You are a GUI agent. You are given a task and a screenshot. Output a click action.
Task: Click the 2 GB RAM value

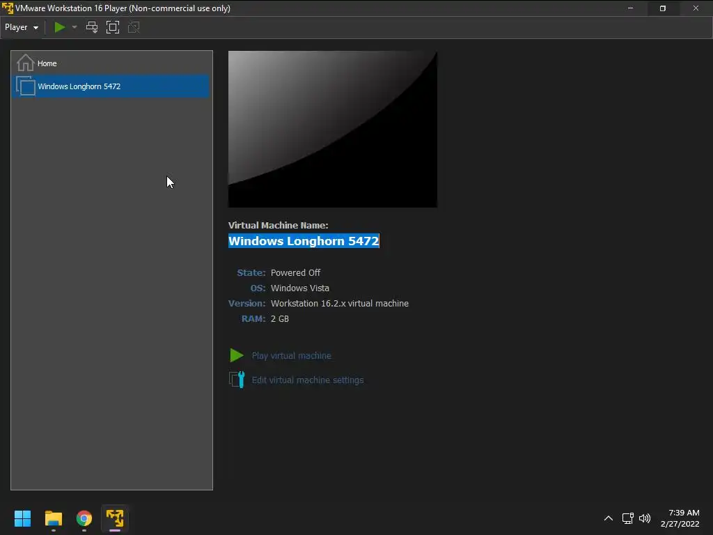[280, 318]
